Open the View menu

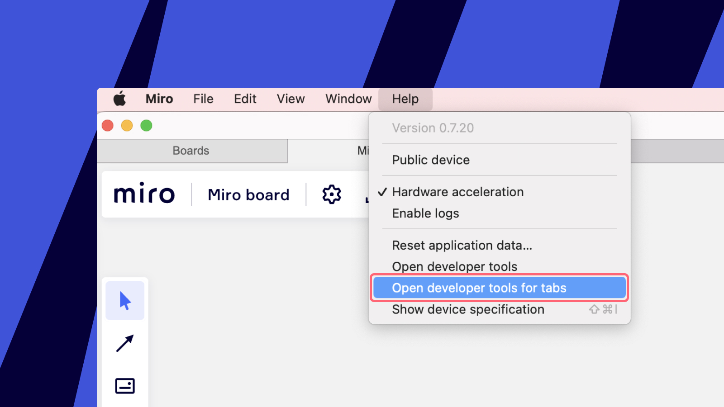pos(290,99)
